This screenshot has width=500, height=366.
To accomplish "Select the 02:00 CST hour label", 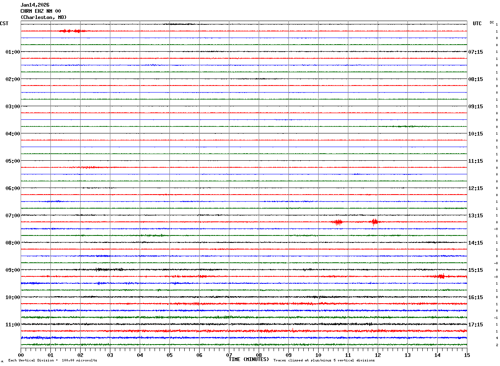I will click(13, 79).
